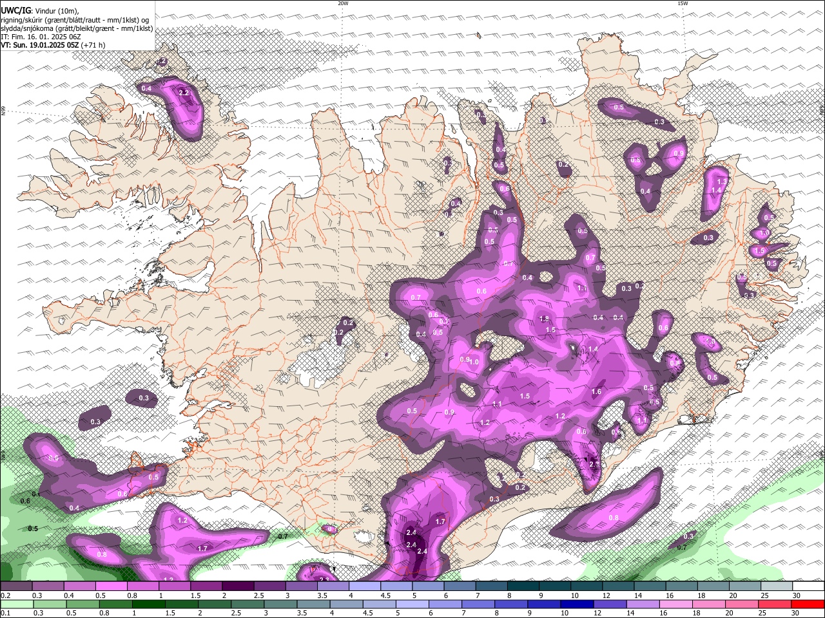Click the '0.1' label starting the rain legend
The image size is (825, 618).
click(x=5, y=613)
